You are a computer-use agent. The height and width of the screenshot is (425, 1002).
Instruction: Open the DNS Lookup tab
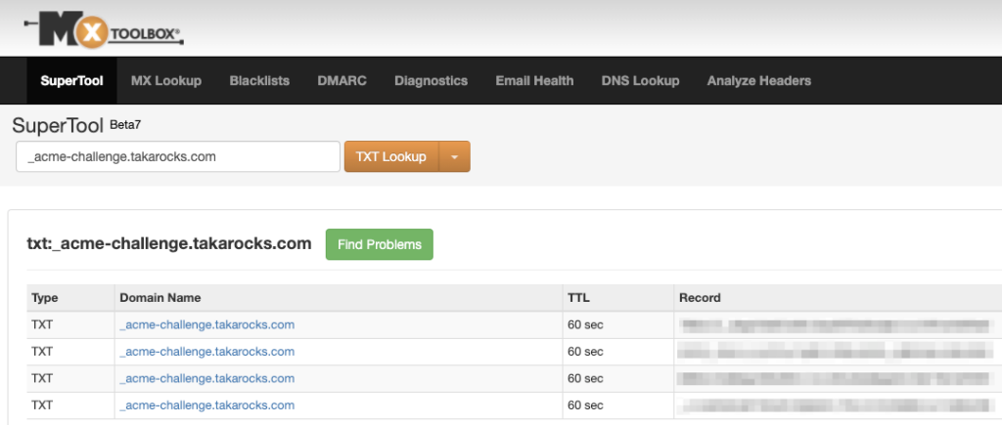coord(640,81)
